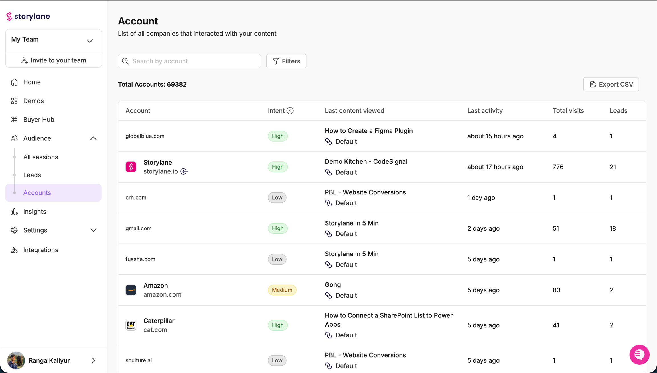Expand the Settings section
Image resolution: width=657 pixels, height=373 pixels.
[93, 230]
